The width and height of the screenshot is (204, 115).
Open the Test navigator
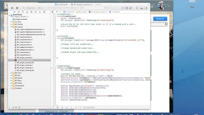pos(31,12)
